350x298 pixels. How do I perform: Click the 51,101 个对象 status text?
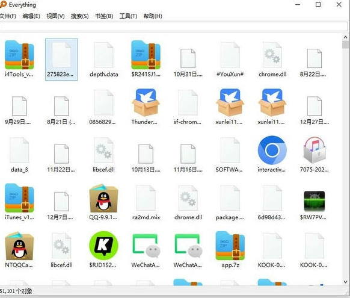pyautogui.click(x=16, y=291)
